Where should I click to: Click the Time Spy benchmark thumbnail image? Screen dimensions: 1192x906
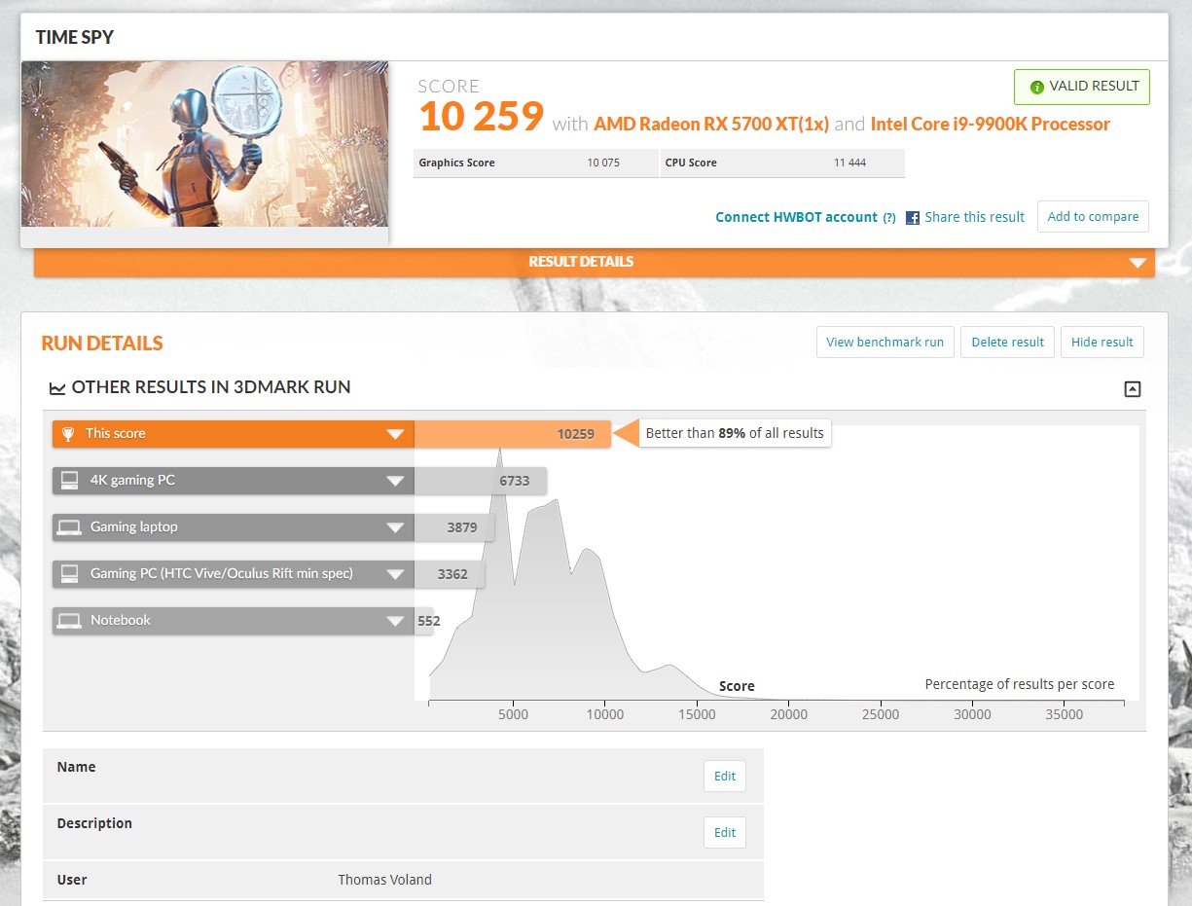205,144
